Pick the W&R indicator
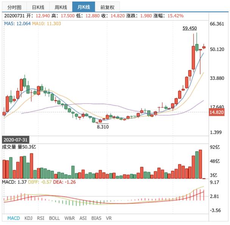Screen dimensions: 230x225 pyautogui.click(x=70, y=218)
